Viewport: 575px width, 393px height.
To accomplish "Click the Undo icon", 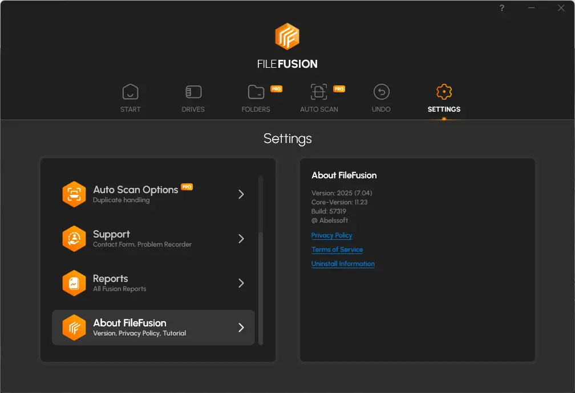I will click(x=381, y=92).
